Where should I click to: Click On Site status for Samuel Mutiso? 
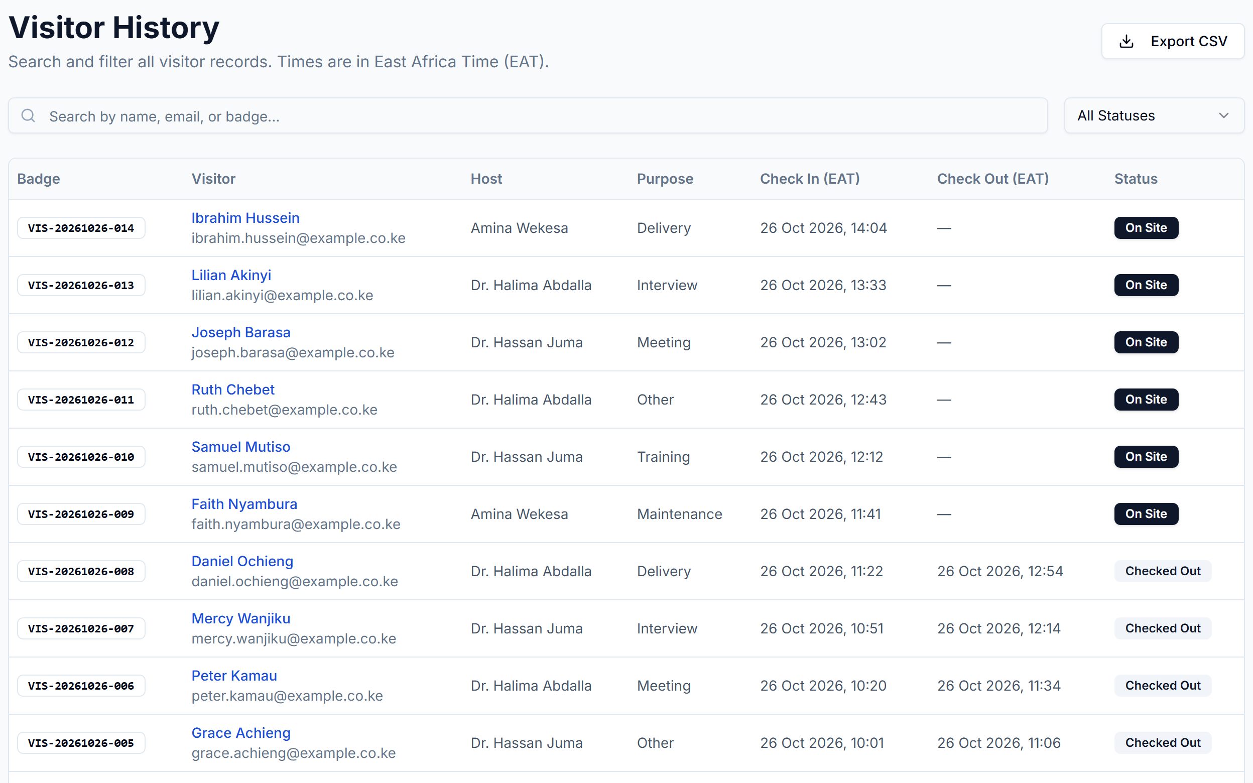(x=1146, y=457)
